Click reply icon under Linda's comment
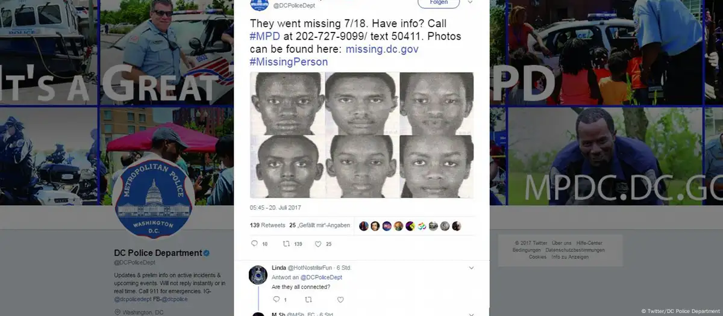The width and height of the screenshot is (723, 316). coord(277,299)
